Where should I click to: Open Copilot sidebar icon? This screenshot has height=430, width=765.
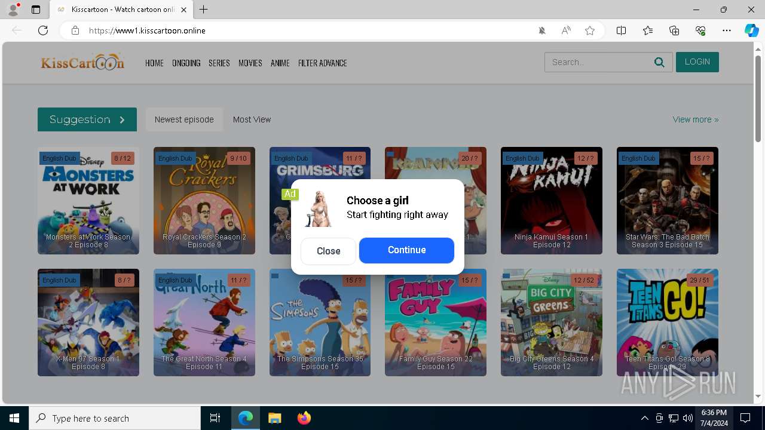coord(751,30)
